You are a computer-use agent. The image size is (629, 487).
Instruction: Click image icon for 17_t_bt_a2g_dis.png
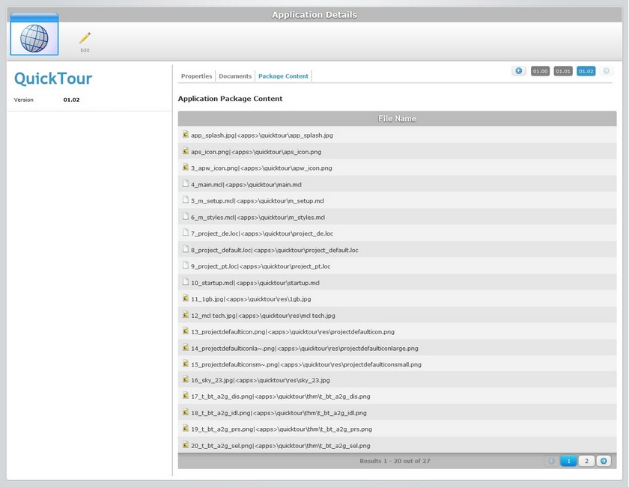[x=186, y=395]
